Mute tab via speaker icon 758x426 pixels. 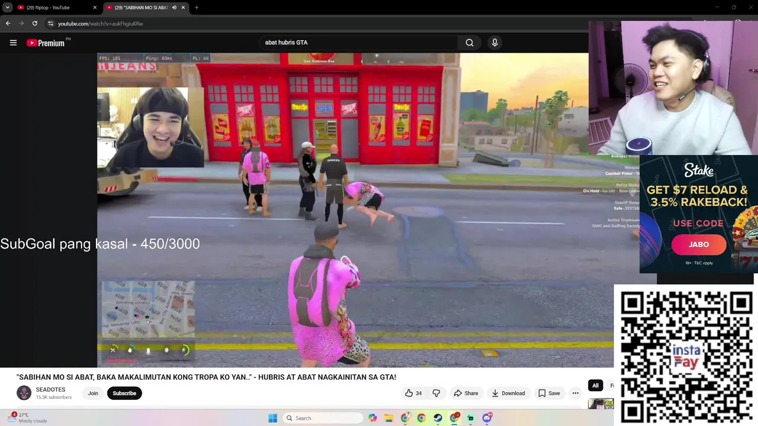click(x=174, y=8)
